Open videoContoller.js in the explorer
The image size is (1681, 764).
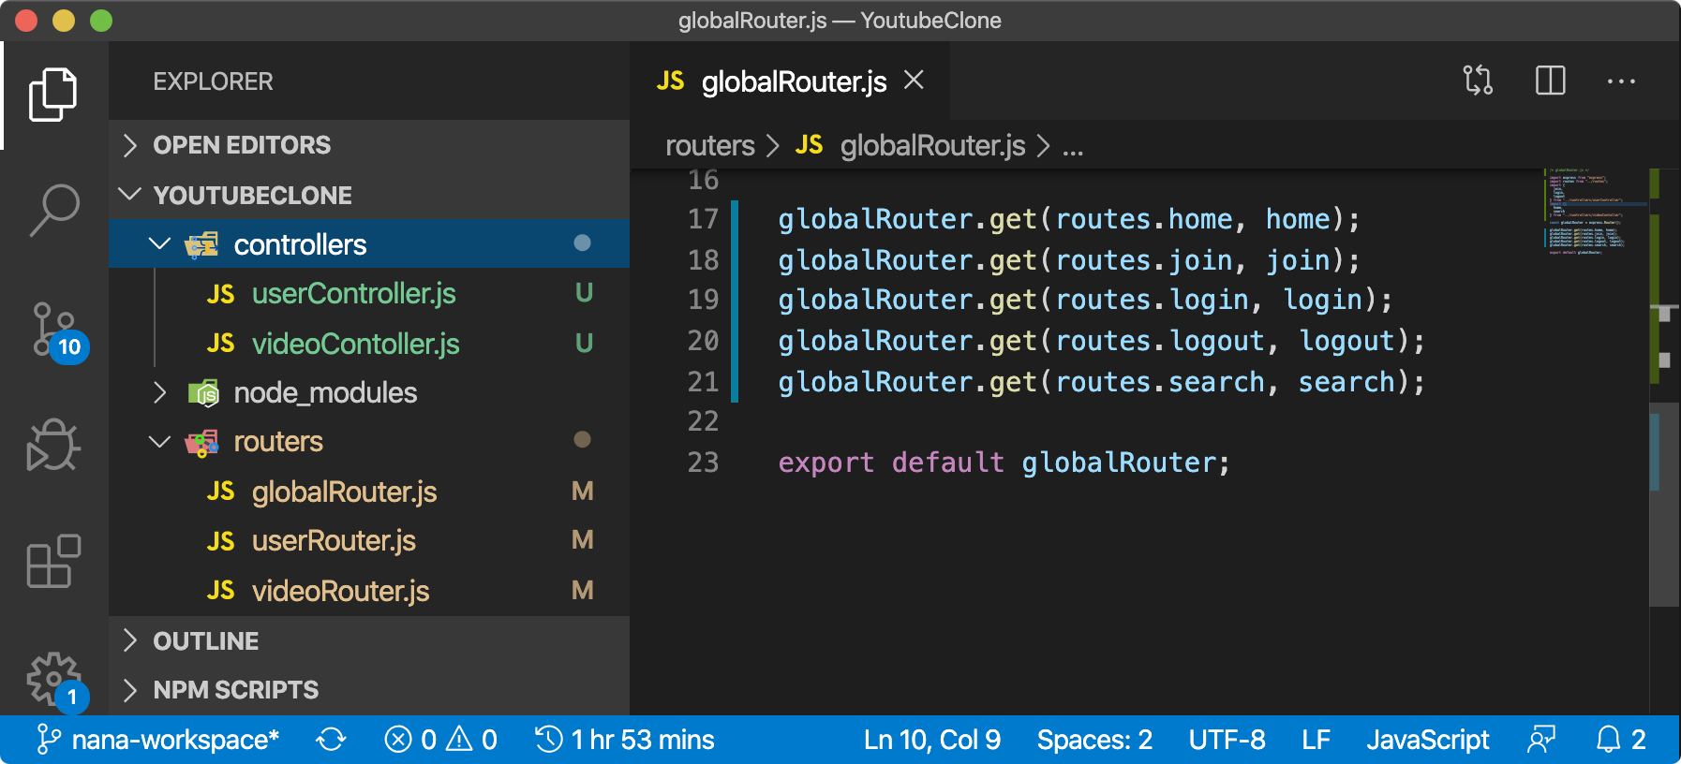pos(369,344)
